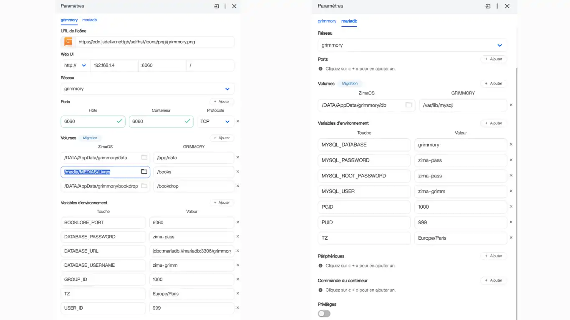Remove the /app/data volume row
This screenshot has width=570, height=320.
(x=238, y=157)
